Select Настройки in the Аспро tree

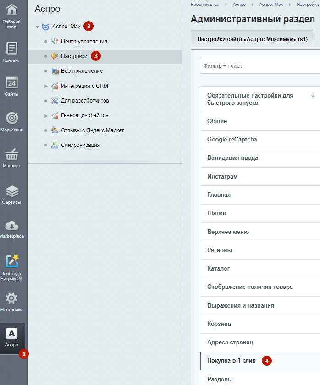point(74,56)
